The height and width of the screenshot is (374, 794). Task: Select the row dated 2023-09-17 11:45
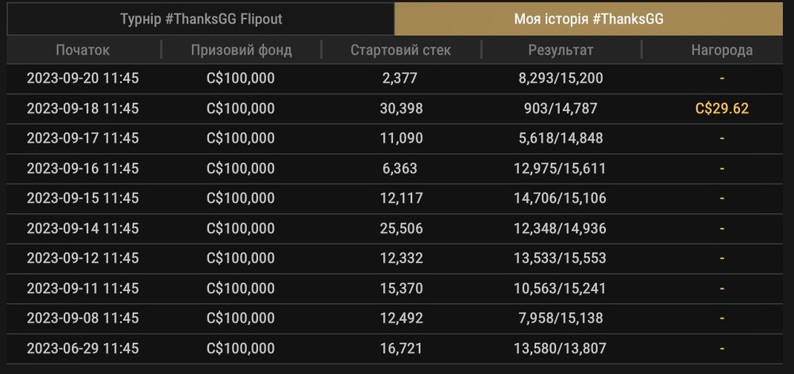395,139
